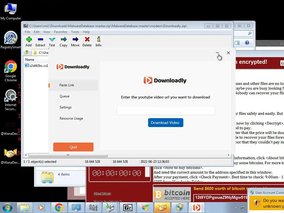Open the View menu in 7-Zip
This screenshot has height=213, width=284.
point(47,32)
